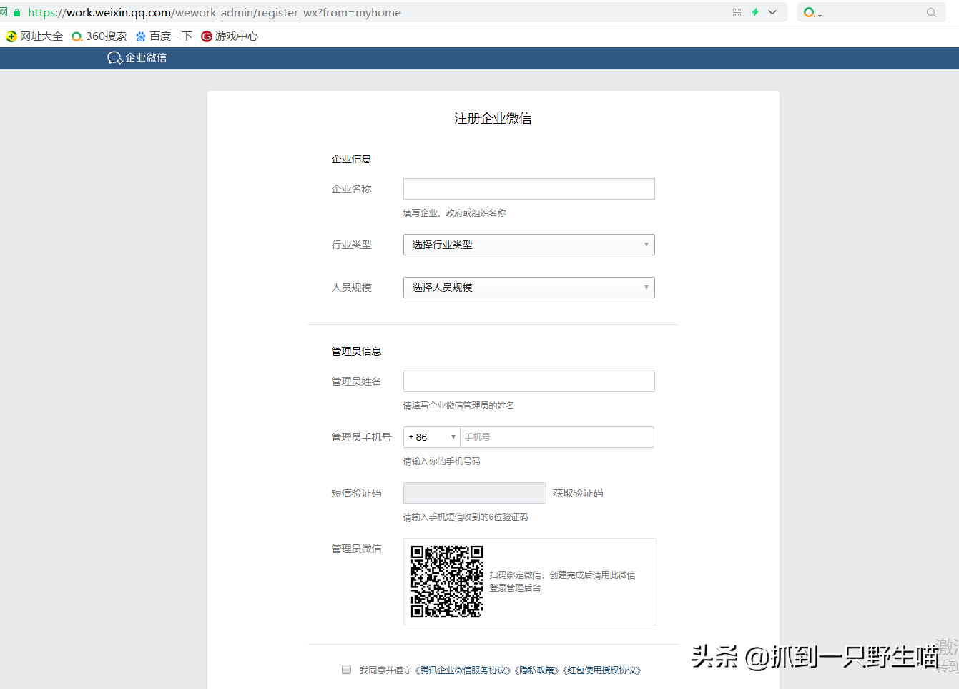Open the +86 country code dropdown
959x689 pixels.
(x=432, y=437)
